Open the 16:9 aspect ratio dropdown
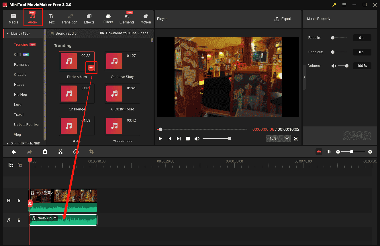The image size is (380, 246). tap(279, 138)
